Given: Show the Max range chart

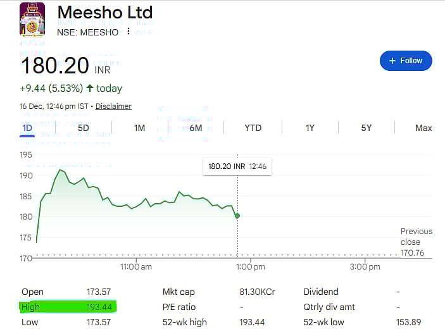Looking at the screenshot, I should 423,128.
